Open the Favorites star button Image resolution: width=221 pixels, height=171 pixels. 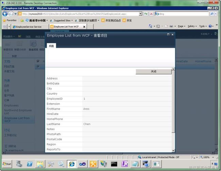click(x=10, y=20)
